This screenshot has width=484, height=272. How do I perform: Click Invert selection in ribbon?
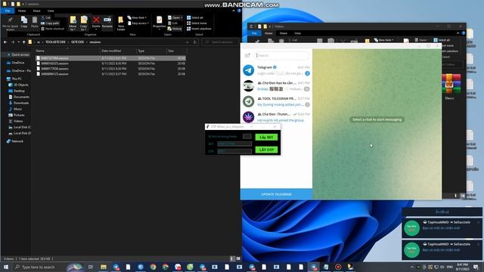point(199,29)
